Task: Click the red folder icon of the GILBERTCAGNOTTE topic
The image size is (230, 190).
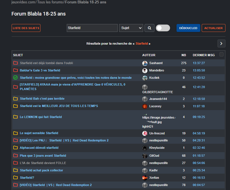Action: pyautogui.click(x=15, y=87)
